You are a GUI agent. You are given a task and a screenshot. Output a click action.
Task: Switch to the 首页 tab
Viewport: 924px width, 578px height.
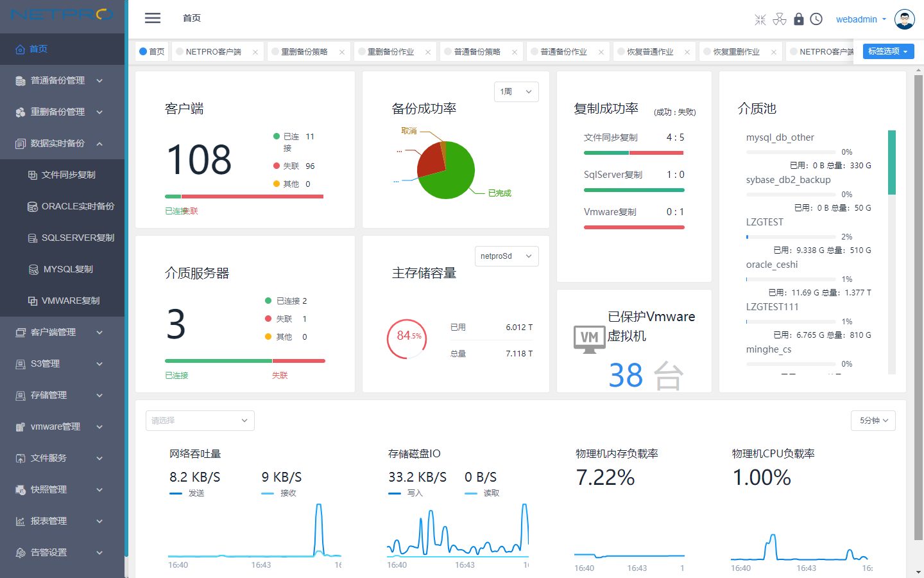[152, 52]
